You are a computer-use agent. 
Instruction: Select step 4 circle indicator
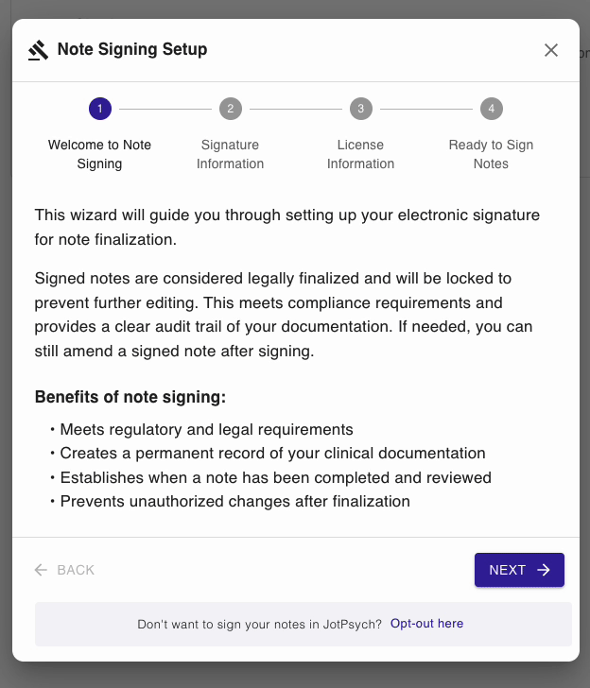pos(491,109)
